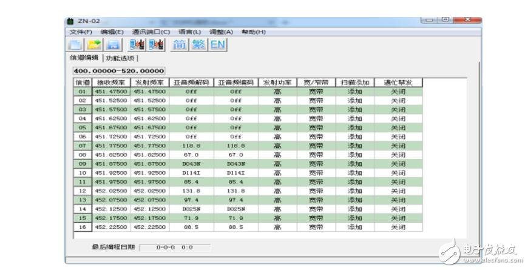Open a file using the folder icon

[93, 45]
